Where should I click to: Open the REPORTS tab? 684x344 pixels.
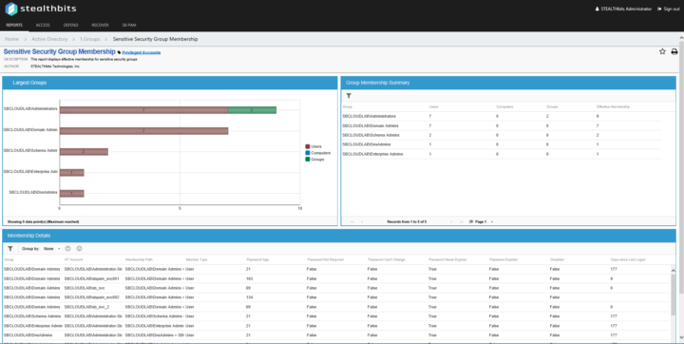point(14,25)
